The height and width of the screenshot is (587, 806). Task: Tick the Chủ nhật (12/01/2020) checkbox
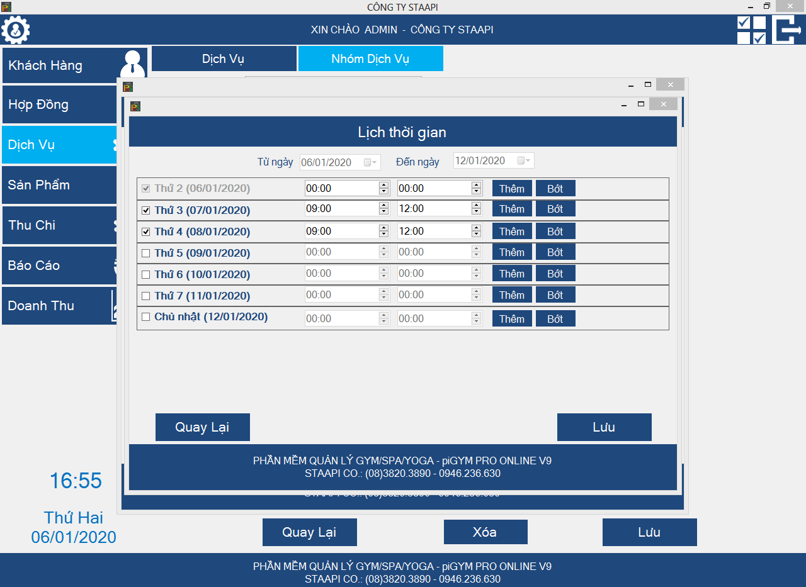[x=146, y=317]
